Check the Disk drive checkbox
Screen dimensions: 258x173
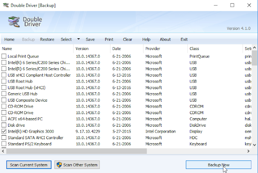4,125
